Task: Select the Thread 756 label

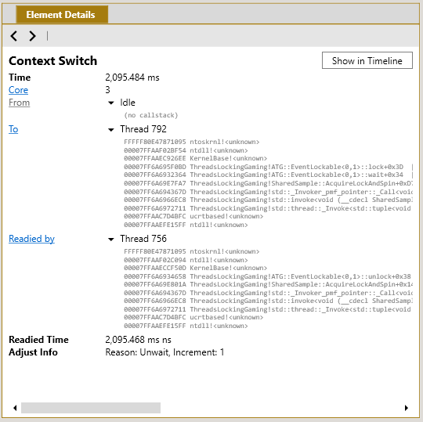Action: point(143,239)
